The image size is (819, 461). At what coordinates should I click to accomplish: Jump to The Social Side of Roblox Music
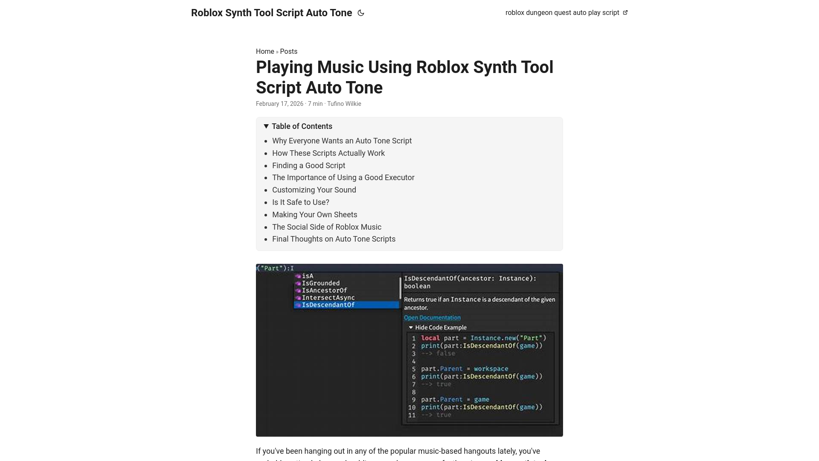(x=327, y=227)
